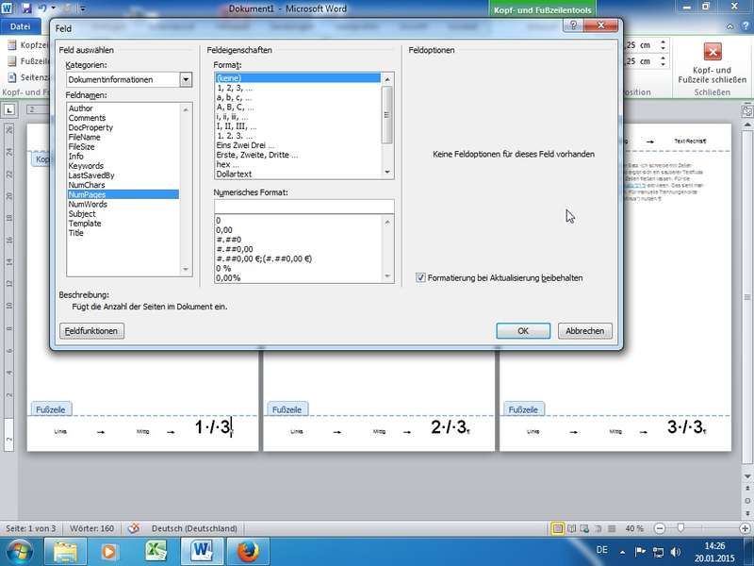Switch to Weblayout view icon
The width and height of the screenshot is (754, 566).
click(x=584, y=528)
